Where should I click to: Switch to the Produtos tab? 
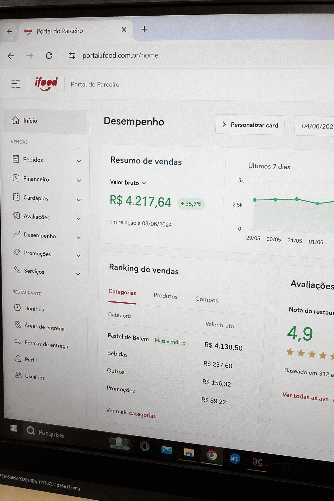click(x=165, y=296)
